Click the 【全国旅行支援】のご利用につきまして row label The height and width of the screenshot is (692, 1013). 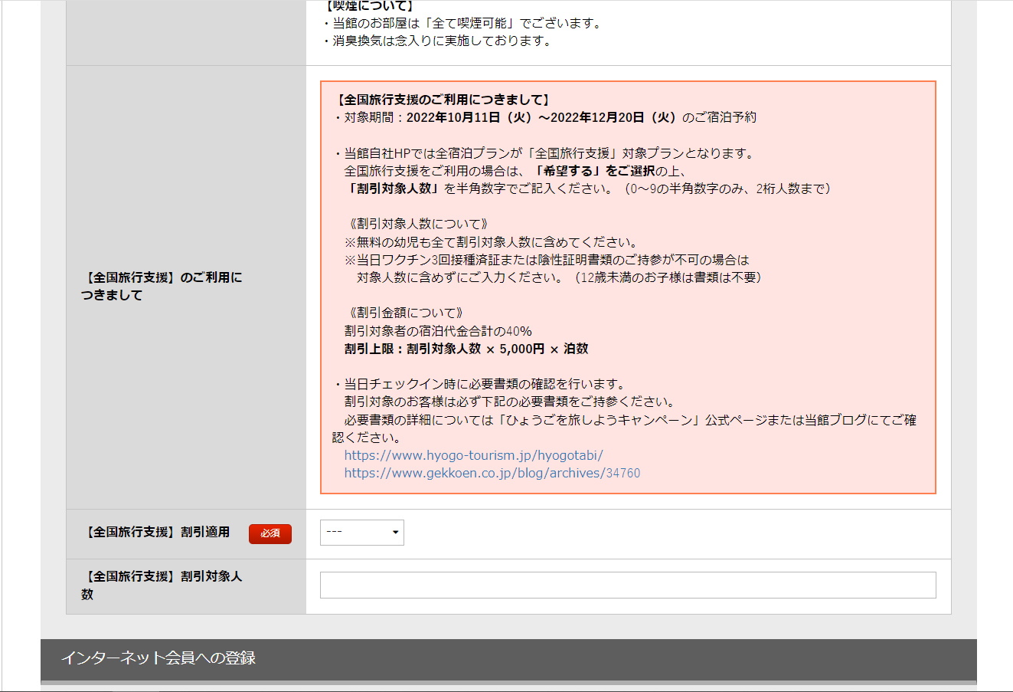[x=162, y=286]
